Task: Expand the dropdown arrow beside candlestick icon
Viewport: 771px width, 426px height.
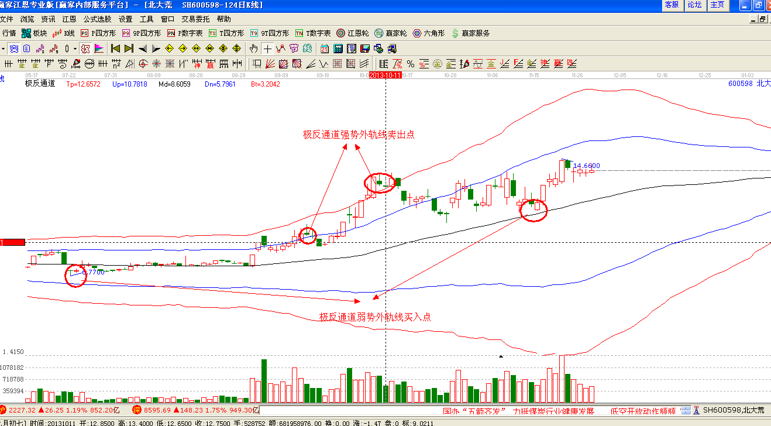Action: coord(74,49)
